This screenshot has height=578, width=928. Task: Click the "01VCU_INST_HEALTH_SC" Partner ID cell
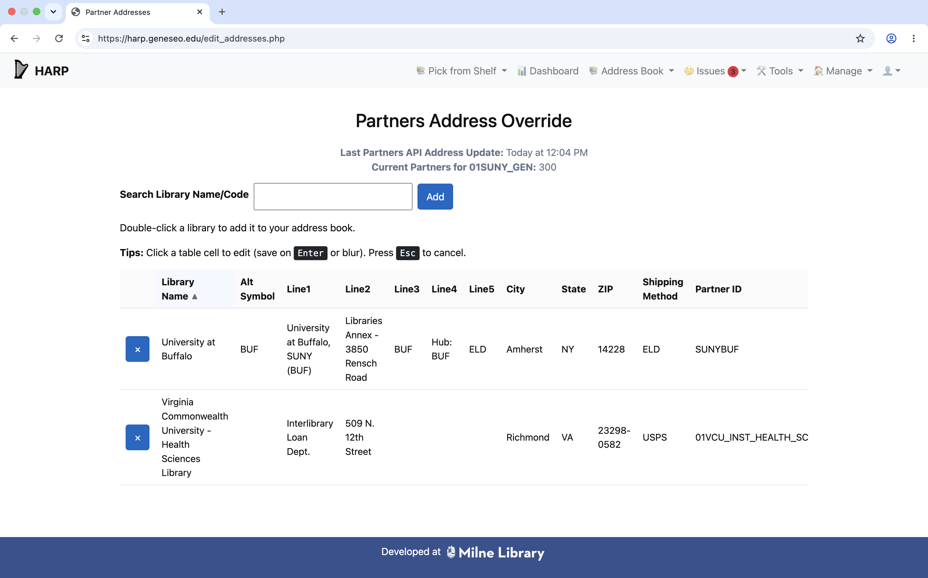[x=749, y=437]
